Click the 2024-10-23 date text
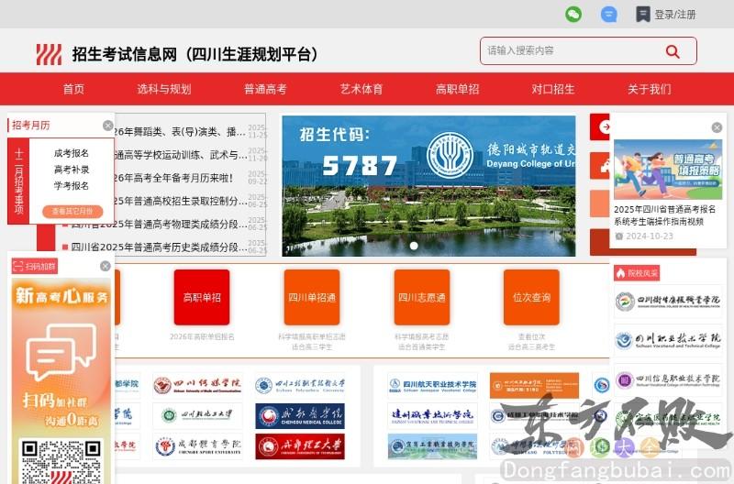The image size is (734, 484). pos(650,236)
